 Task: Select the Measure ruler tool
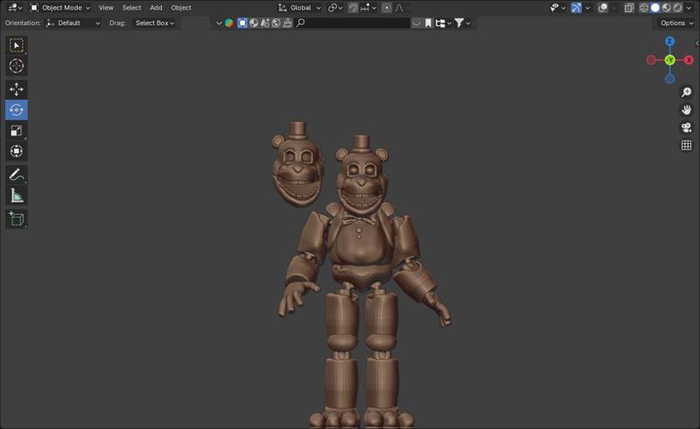pyautogui.click(x=17, y=196)
